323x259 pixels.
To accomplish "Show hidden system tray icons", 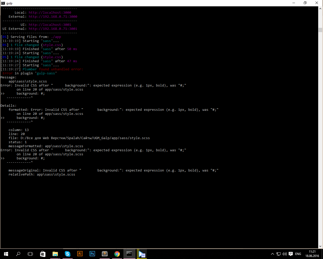I will [272, 254].
